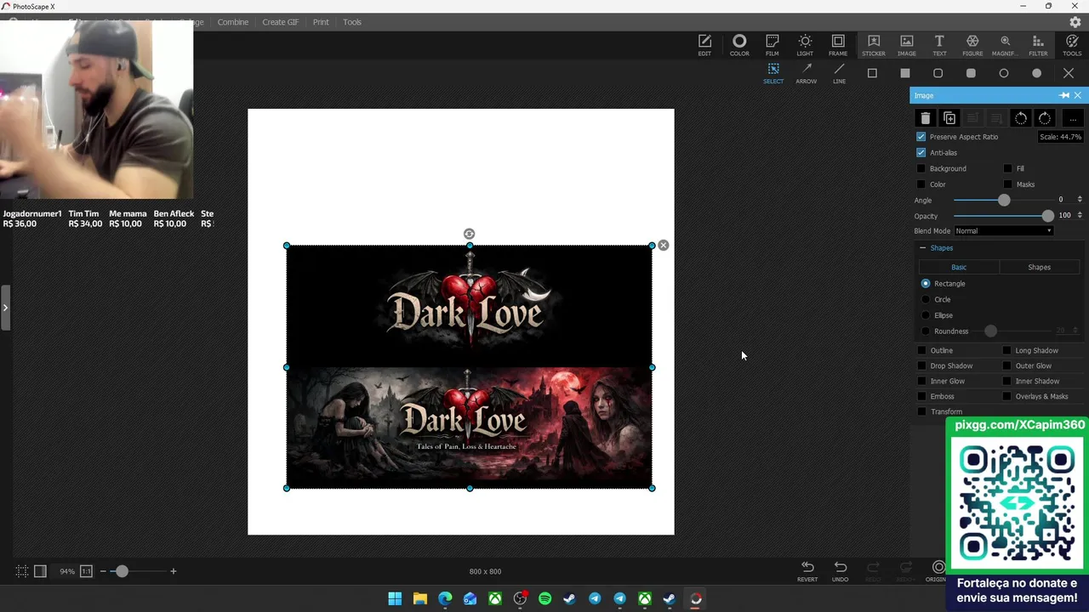Screen dimensions: 1089x612
Task: Enable the Drop Shadow effect
Action: pos(922,365)
